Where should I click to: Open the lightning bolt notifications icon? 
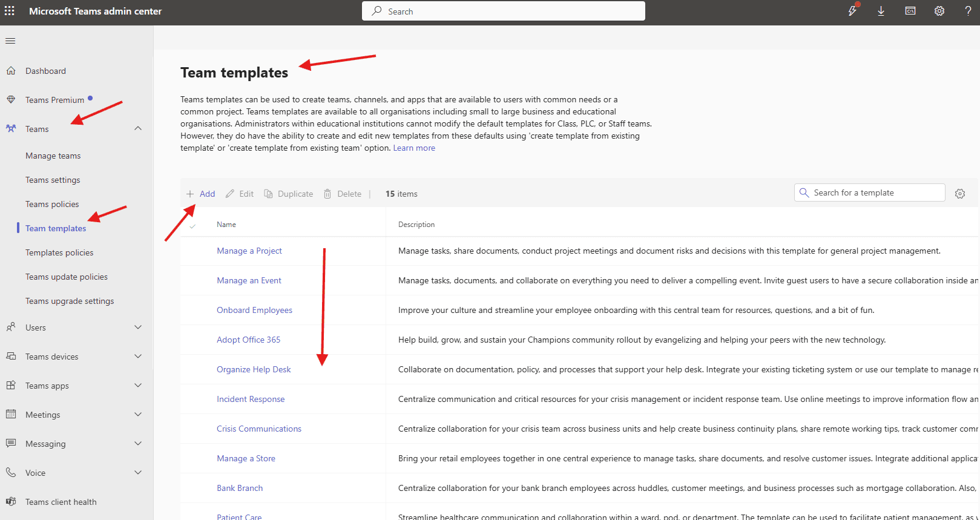pos(853,10)
